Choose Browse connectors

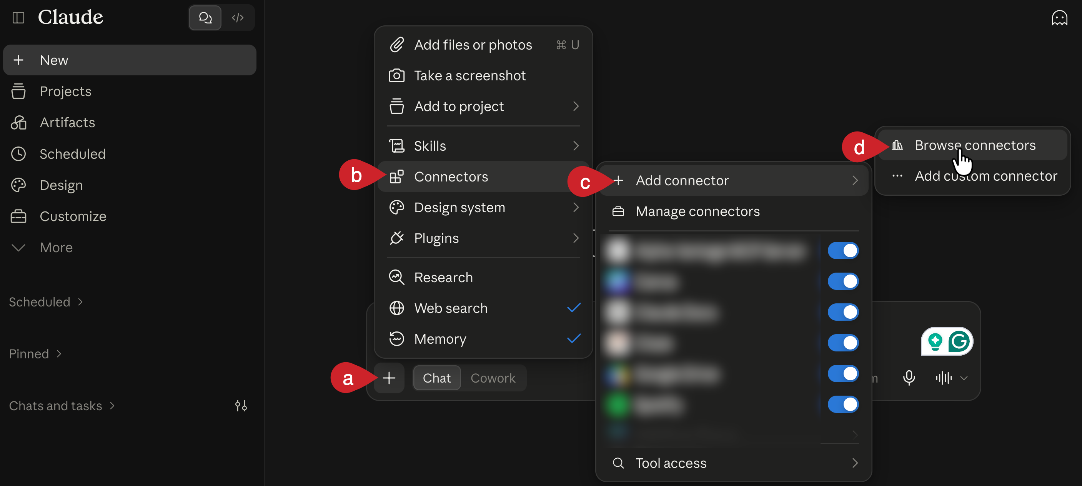[x=972, y=145]
